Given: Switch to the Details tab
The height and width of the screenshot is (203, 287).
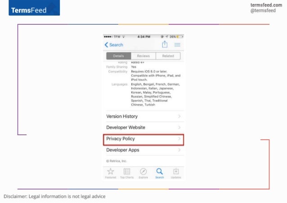Looking at the screenshot, I should 118,56.
